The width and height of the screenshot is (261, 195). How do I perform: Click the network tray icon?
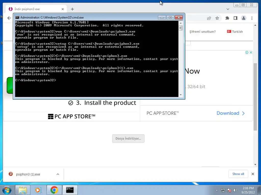[x=223, y=190]
